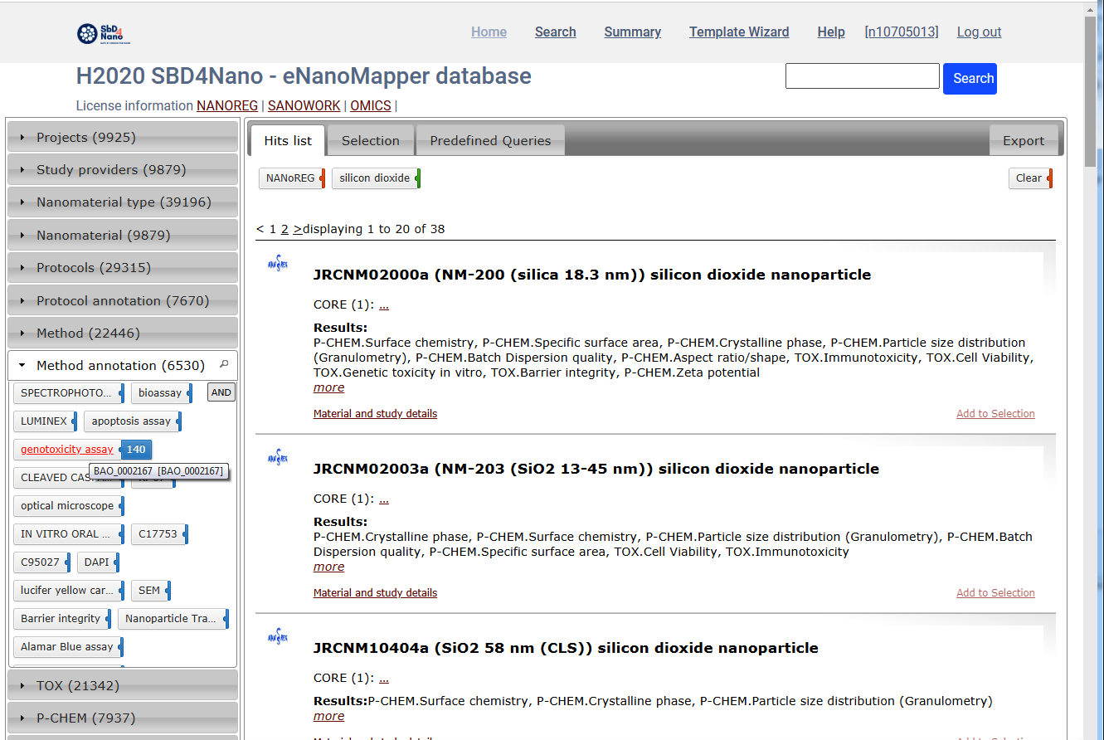Viewport: 1104px width, 740px height.
Task: Select the optical microscope facet tag
Action: click(x=67, y=506)
